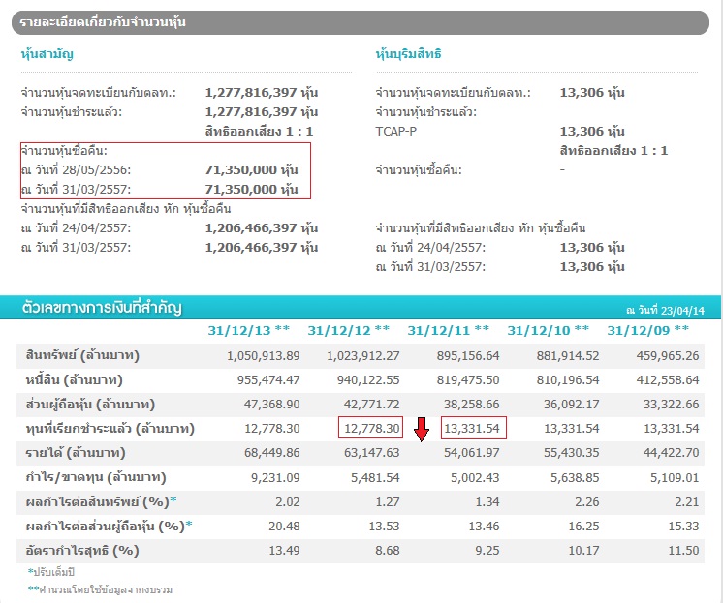Select the หุ้นสามัญ heading
This screenshot has height=603, width=723.
(x=47, y=54)
